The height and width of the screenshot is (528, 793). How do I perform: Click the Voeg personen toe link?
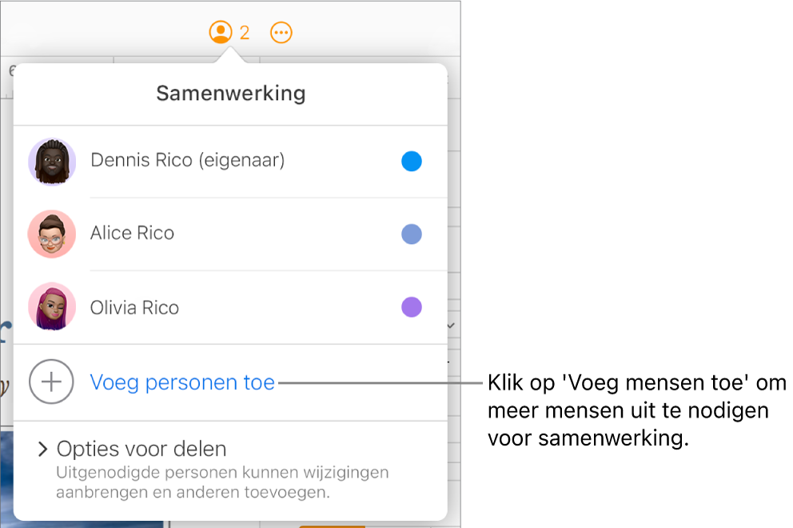[x=182, y=382]
